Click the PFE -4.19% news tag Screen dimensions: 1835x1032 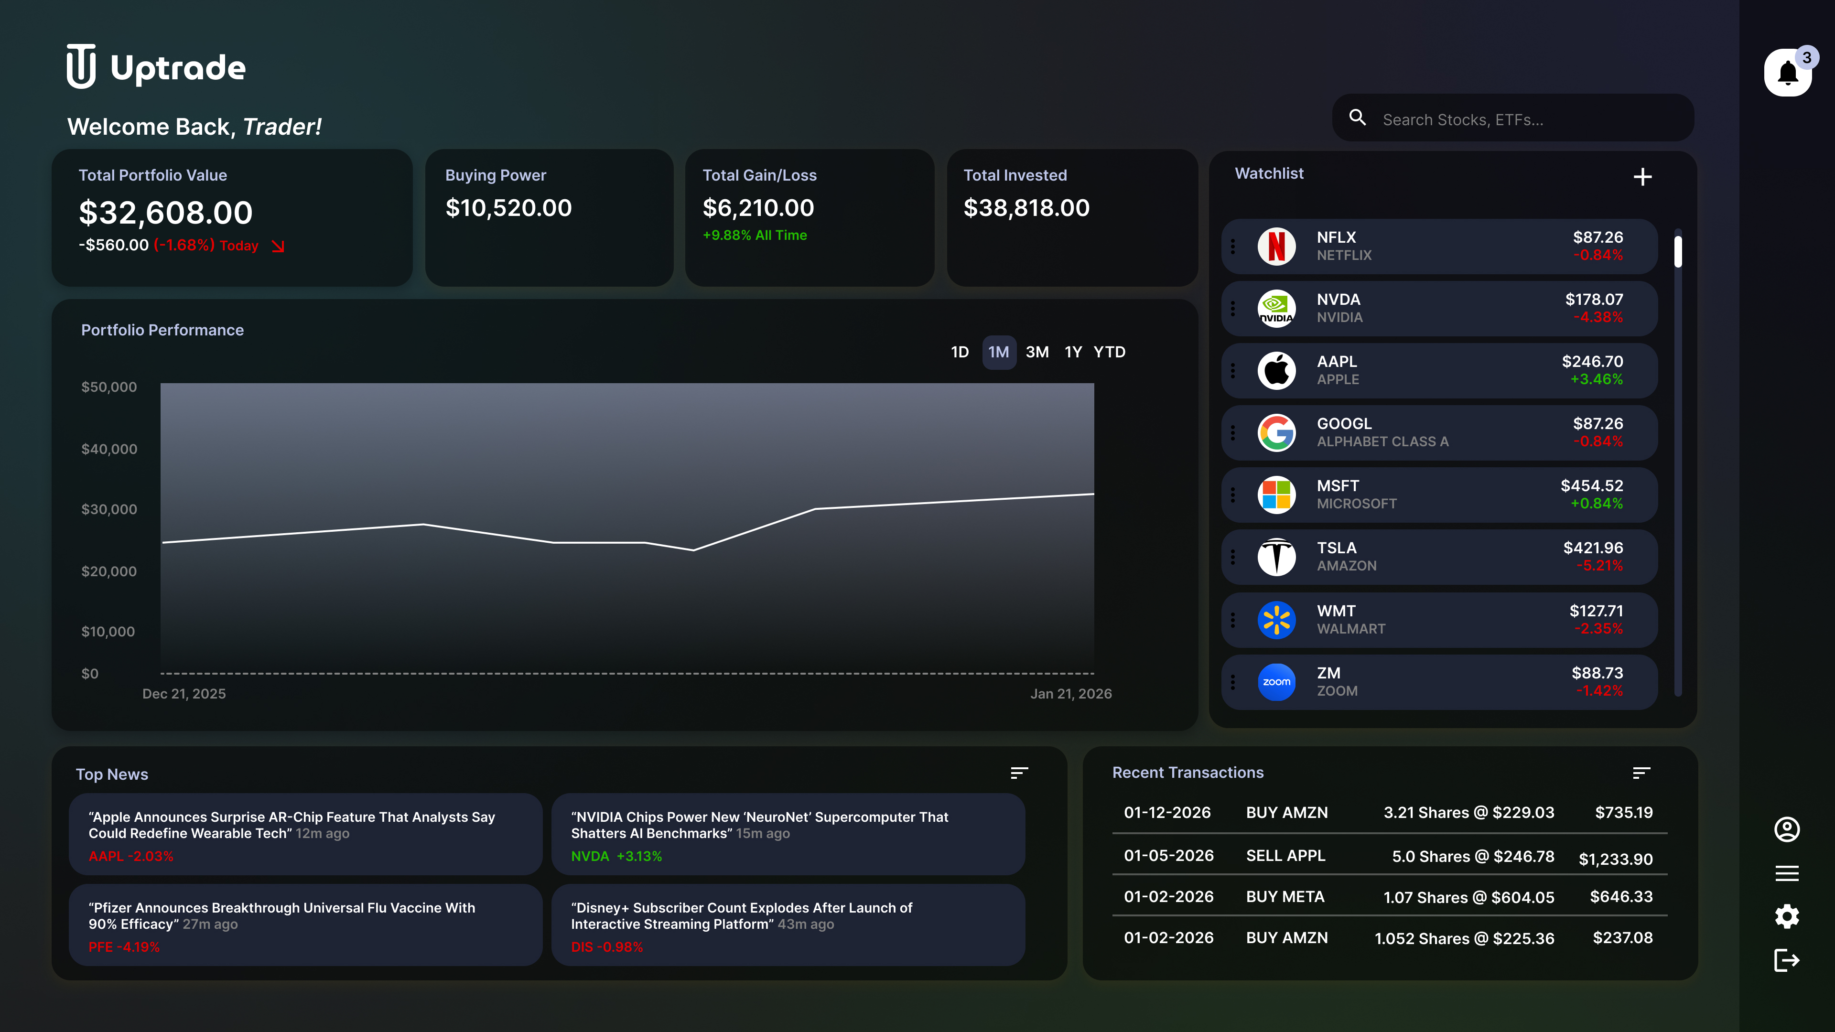124,947
